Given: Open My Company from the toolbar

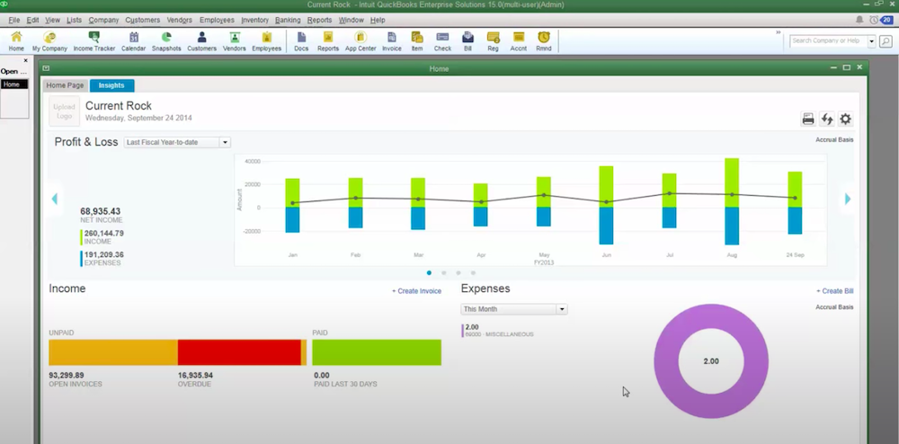Looking at the screenshot, I should point(49,41).
